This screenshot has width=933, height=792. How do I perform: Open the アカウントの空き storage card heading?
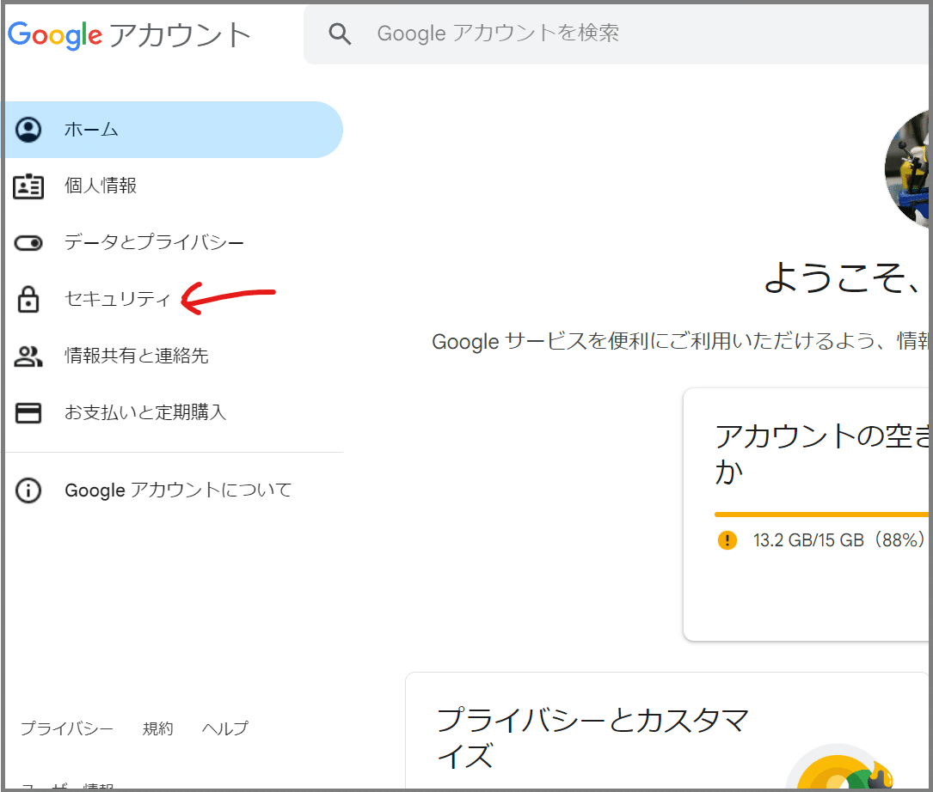821,453
